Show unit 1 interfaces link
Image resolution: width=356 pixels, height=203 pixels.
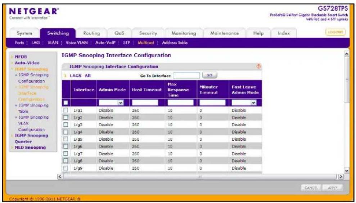(66, 76)
